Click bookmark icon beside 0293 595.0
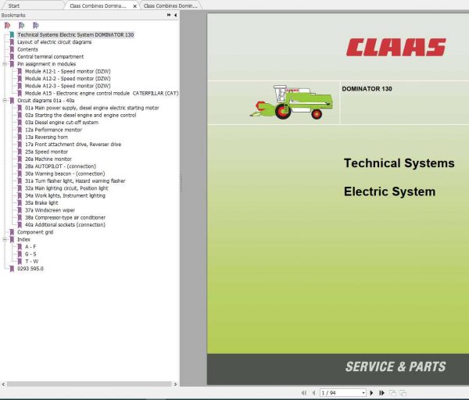 point(12,269)
